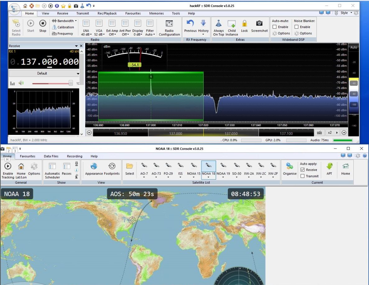This screenshot has width=369, height=285.
Task: Select NOAA 19 from satellite list
Action: click(223, 169)
